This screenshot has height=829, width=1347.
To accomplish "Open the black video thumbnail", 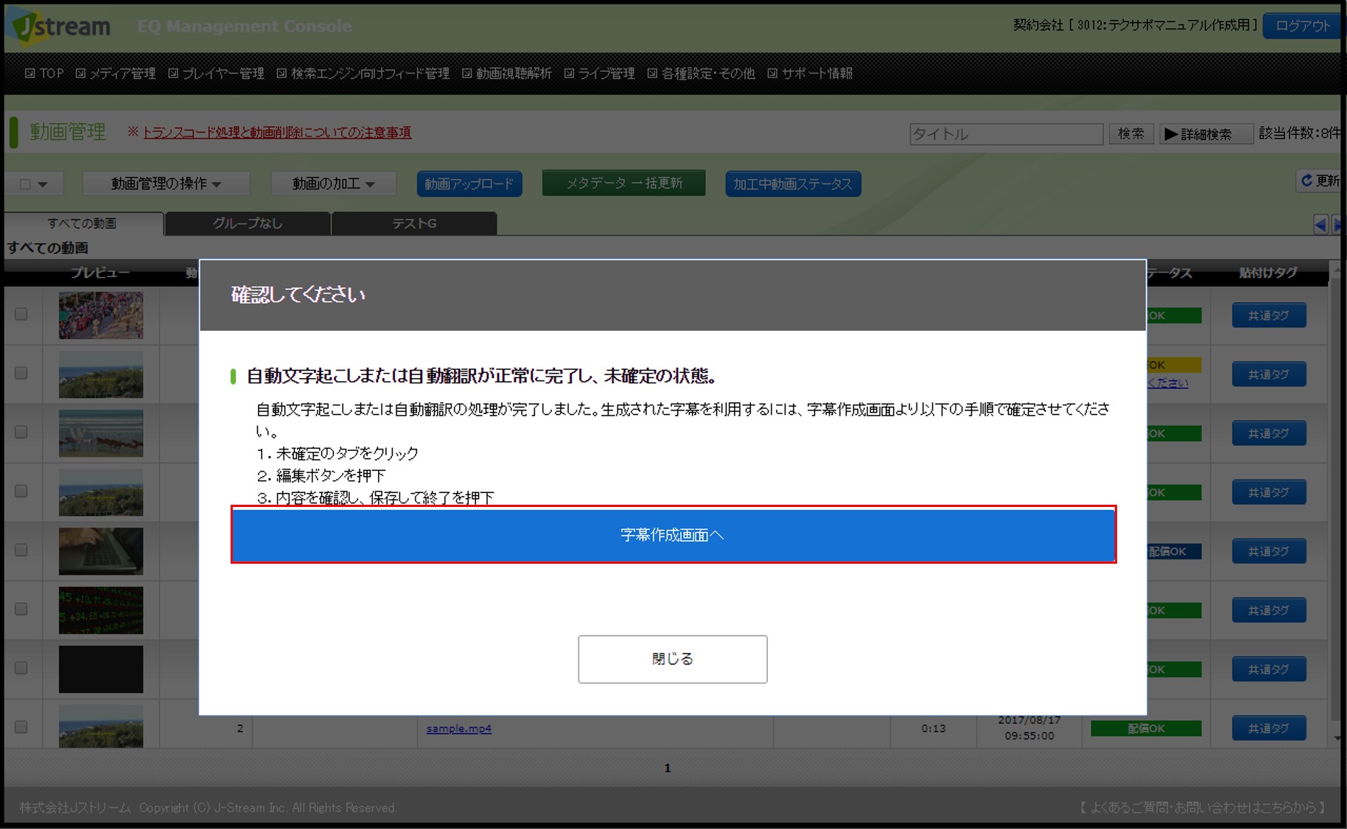I will (x=101, y=669).
